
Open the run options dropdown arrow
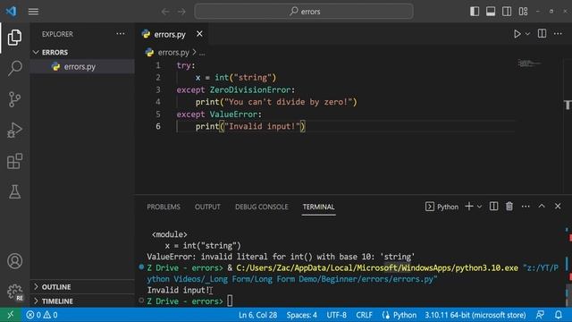click(527, 34)
